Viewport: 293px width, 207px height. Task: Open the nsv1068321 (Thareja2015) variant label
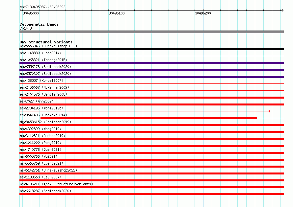[43, 60]
